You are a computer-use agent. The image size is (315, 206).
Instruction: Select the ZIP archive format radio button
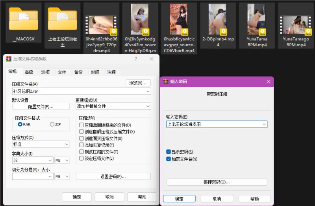point(52,124)
